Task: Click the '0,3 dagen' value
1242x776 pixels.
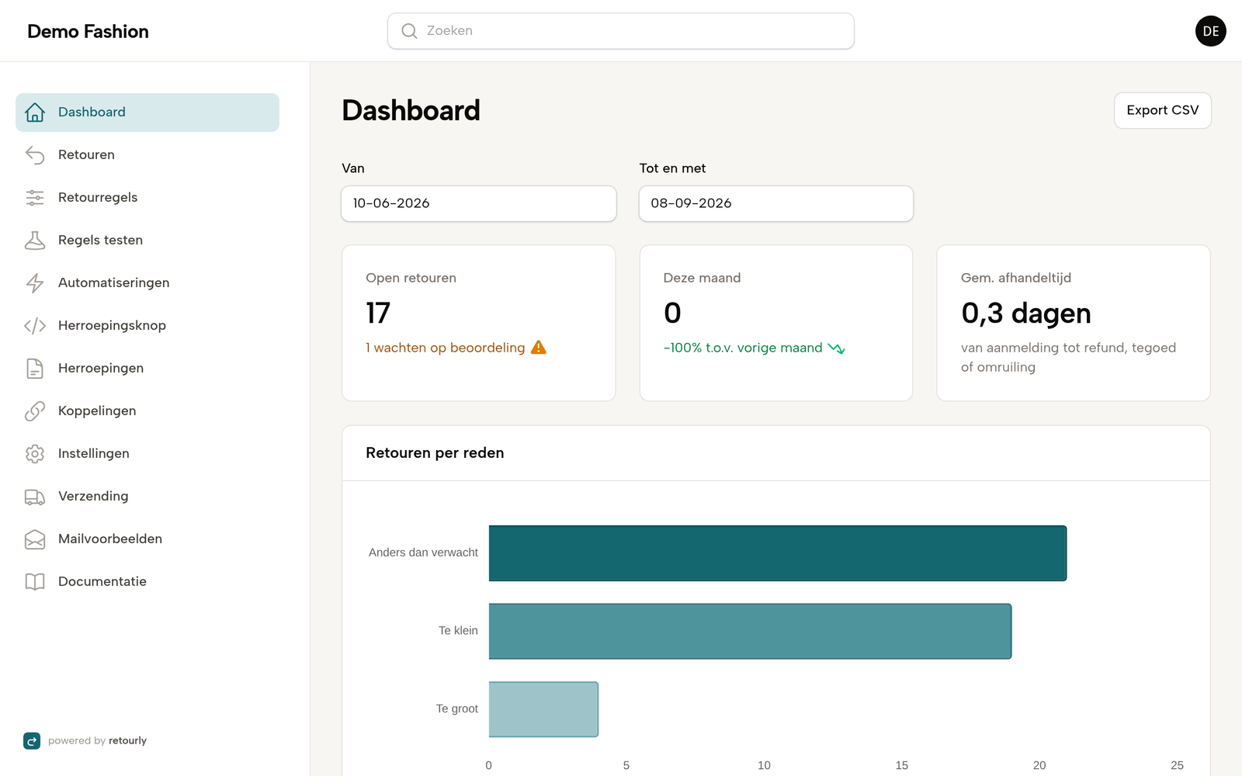Action: click(x=1026, y=314)
